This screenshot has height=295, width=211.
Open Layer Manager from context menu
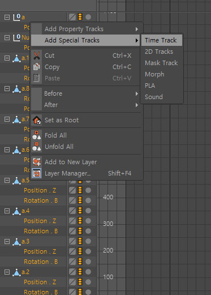86,173
